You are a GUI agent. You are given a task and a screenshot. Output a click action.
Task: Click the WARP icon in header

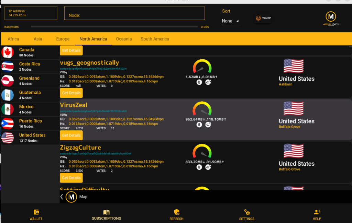click(x=263, y=18)
